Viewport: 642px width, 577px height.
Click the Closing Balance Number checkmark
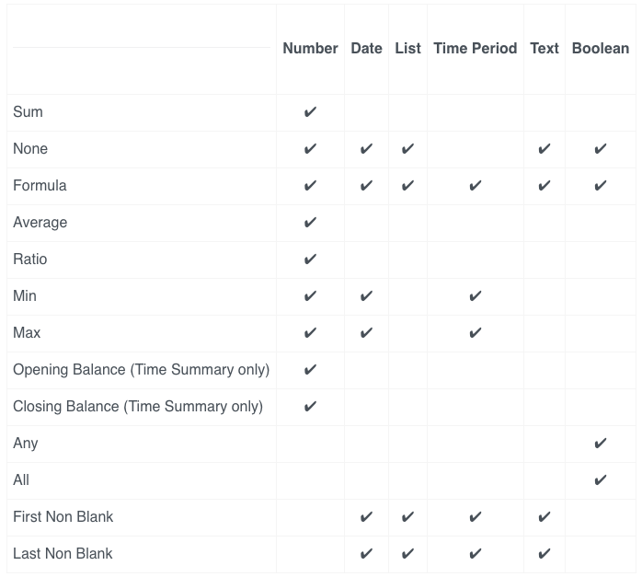point(310,406)
